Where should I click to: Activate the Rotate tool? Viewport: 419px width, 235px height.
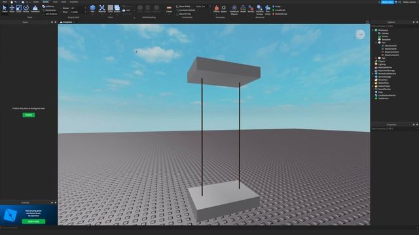pyautogui.click(x=26, y=8)
